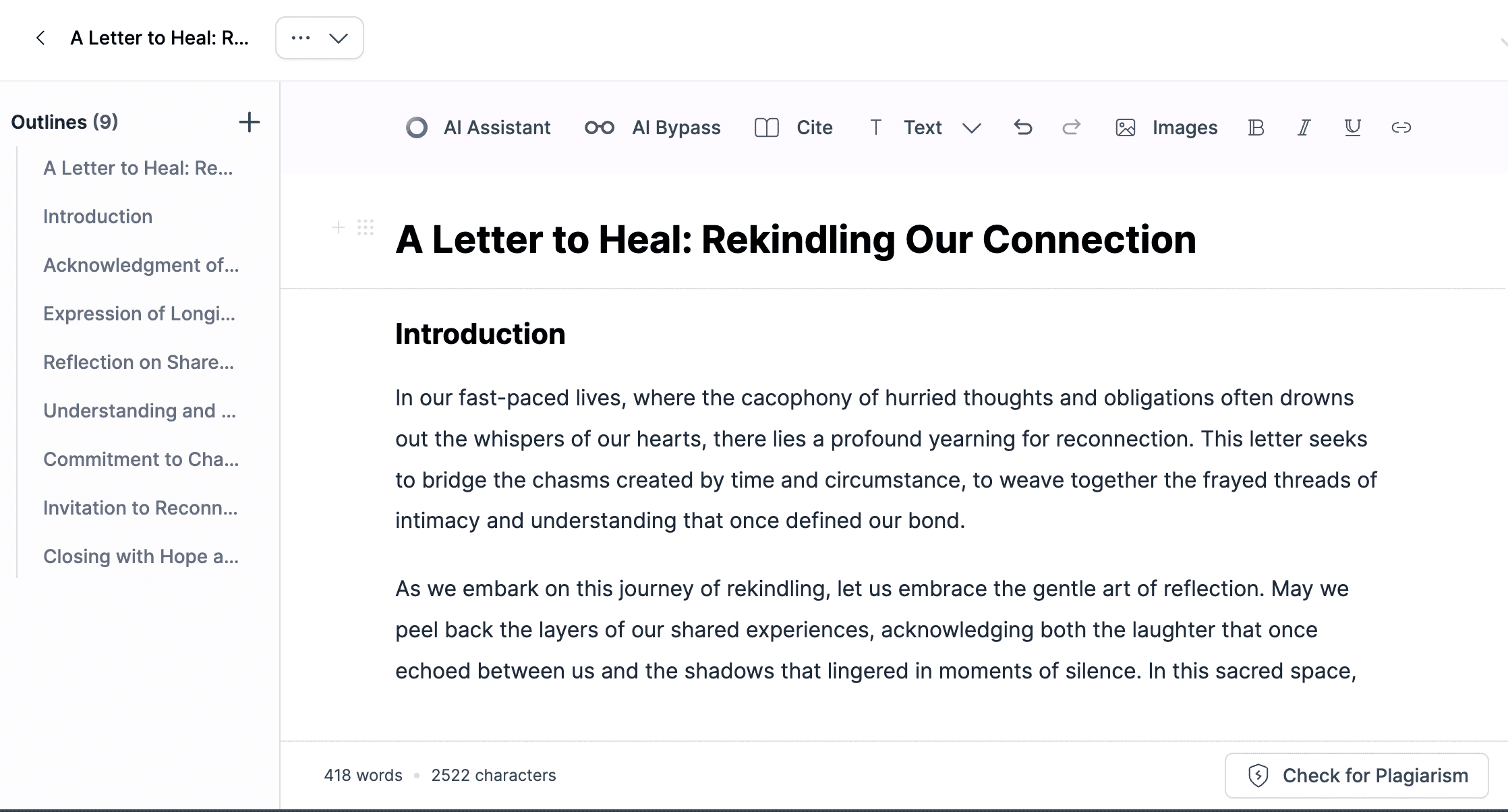Image resolution: width=1508 pixels, height=812 pixels.
Task: Open the Cite tool
Action: click(793, 127)
